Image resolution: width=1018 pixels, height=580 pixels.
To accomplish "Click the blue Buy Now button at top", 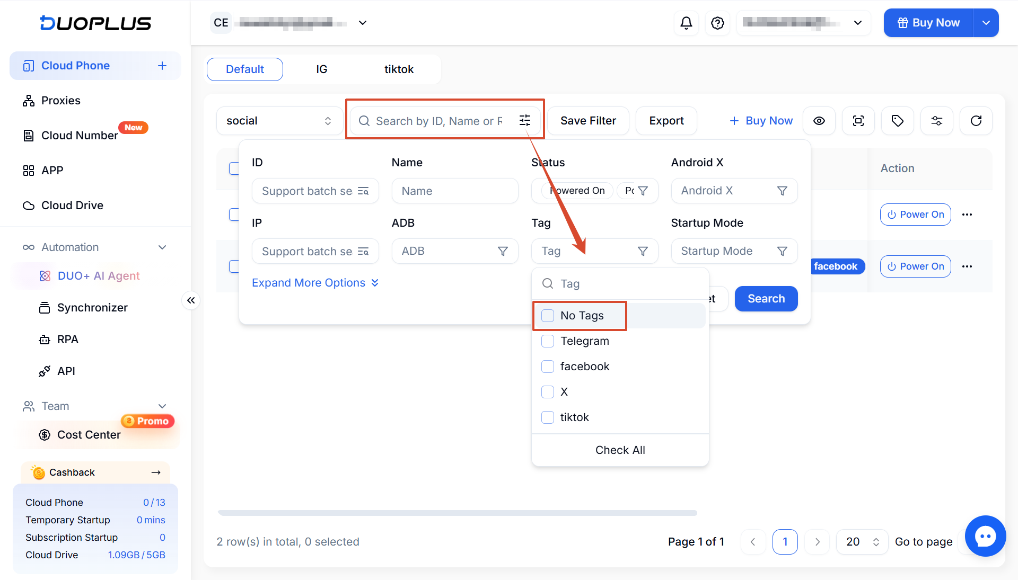I will 928,23.
